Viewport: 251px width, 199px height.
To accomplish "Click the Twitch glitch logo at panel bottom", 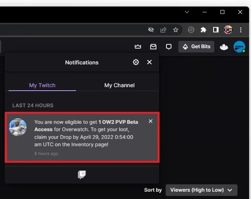I will pos(82,175).
